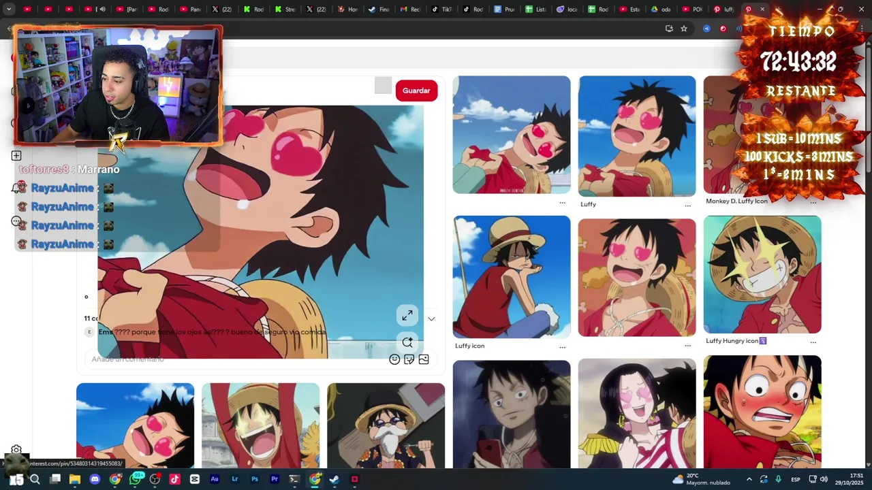Open the 'Luffy Hungry icon' sparkle-eyes thumbnail

[762, 275]
